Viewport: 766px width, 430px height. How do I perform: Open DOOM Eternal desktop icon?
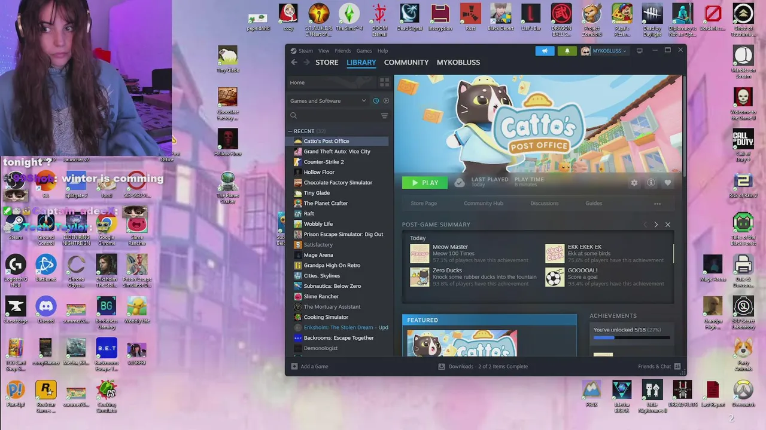tap(379, 20)
